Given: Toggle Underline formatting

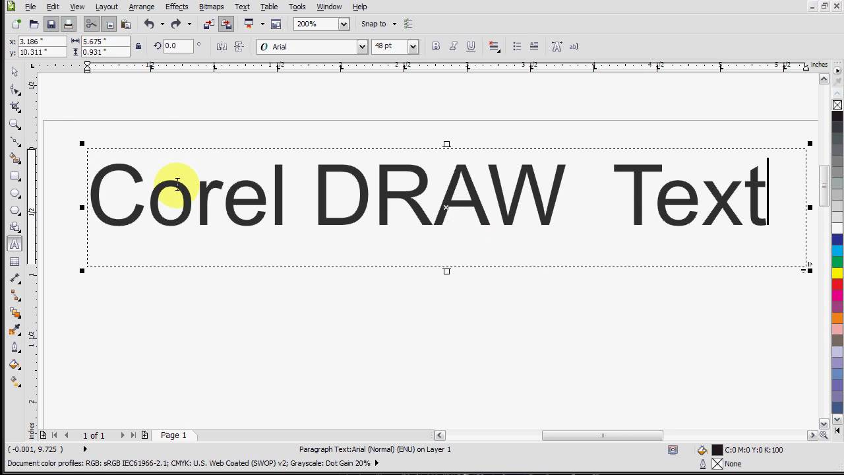Looking at the screenshot, I should (x=471, y=46).
